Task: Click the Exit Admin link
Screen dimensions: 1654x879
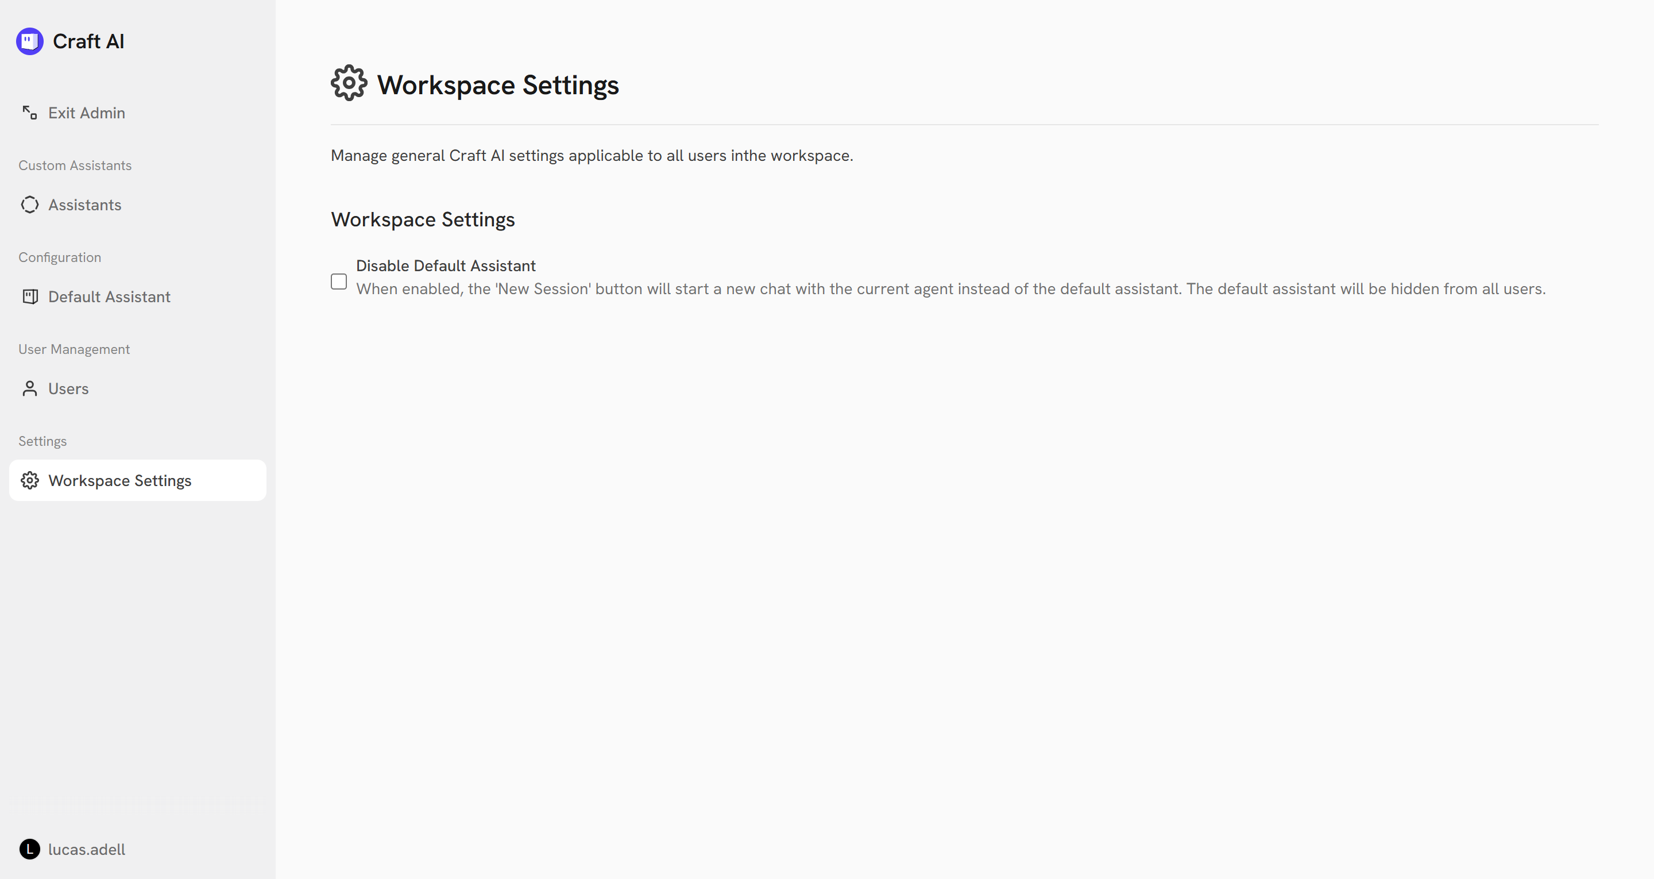Action: click(x=86, y=113)
